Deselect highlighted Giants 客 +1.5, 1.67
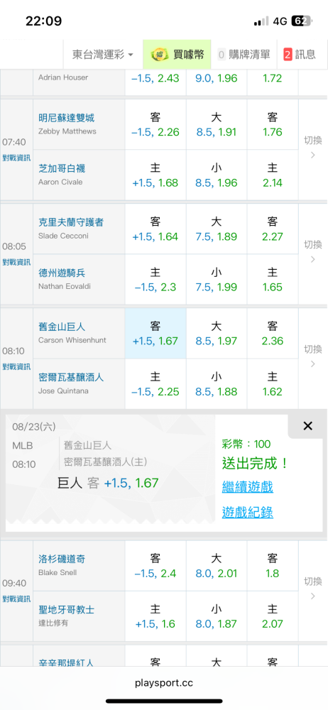The height and width of the screenshot is (710, 328). pos(155,333)
